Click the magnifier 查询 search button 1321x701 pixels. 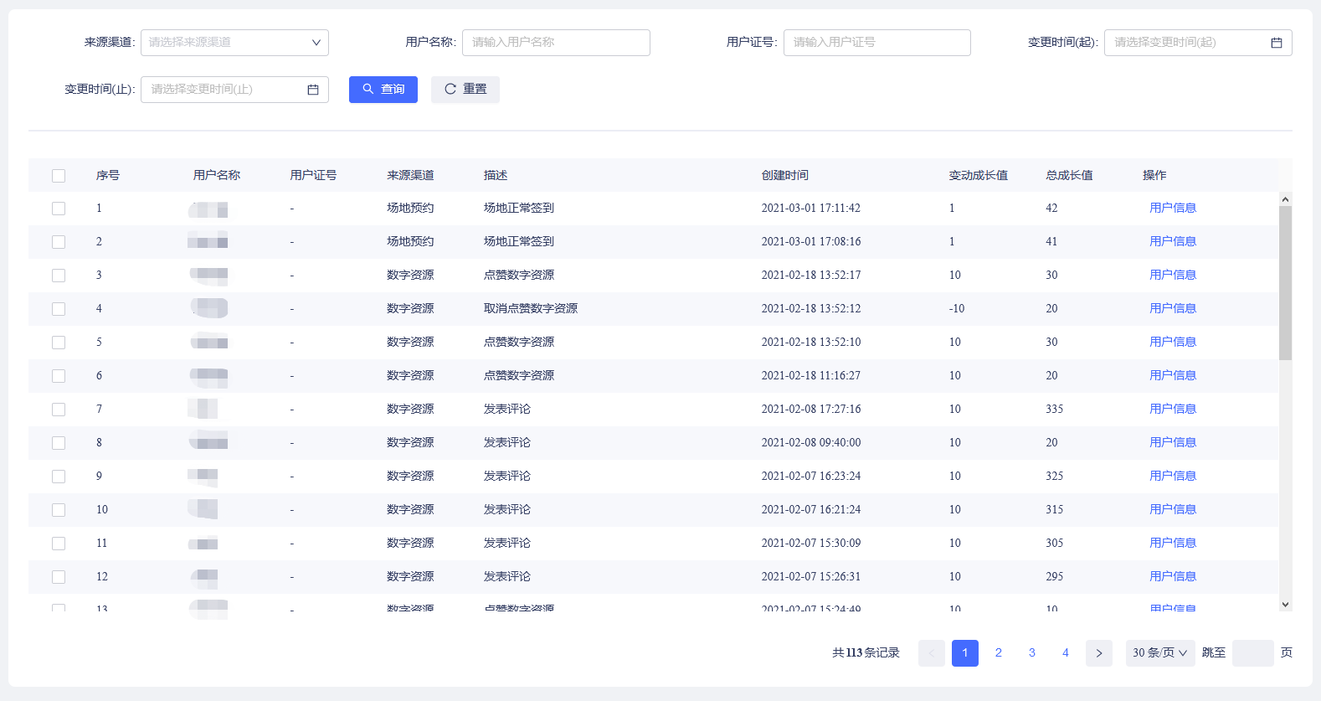click(x=383, y=90)
